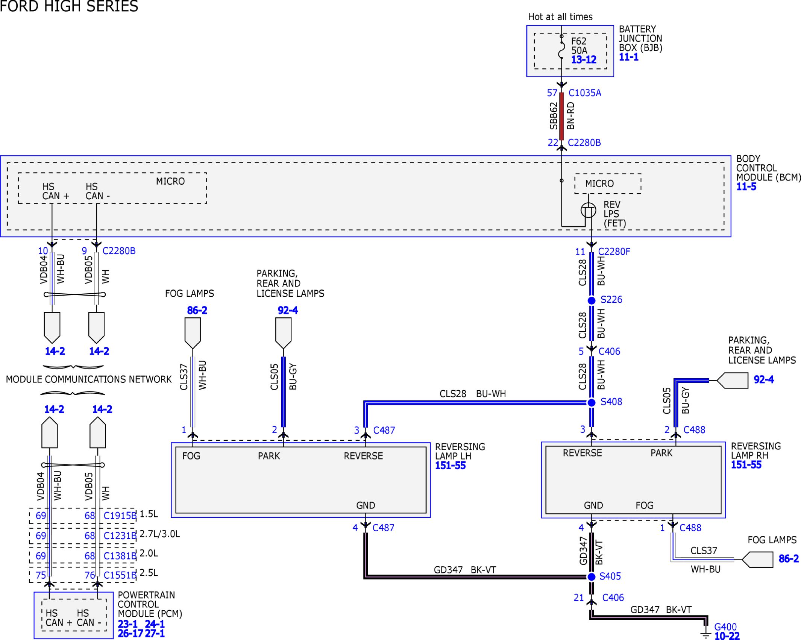Select the S405 splice dot
Screen dimensions: 801x640
point(592,577)
